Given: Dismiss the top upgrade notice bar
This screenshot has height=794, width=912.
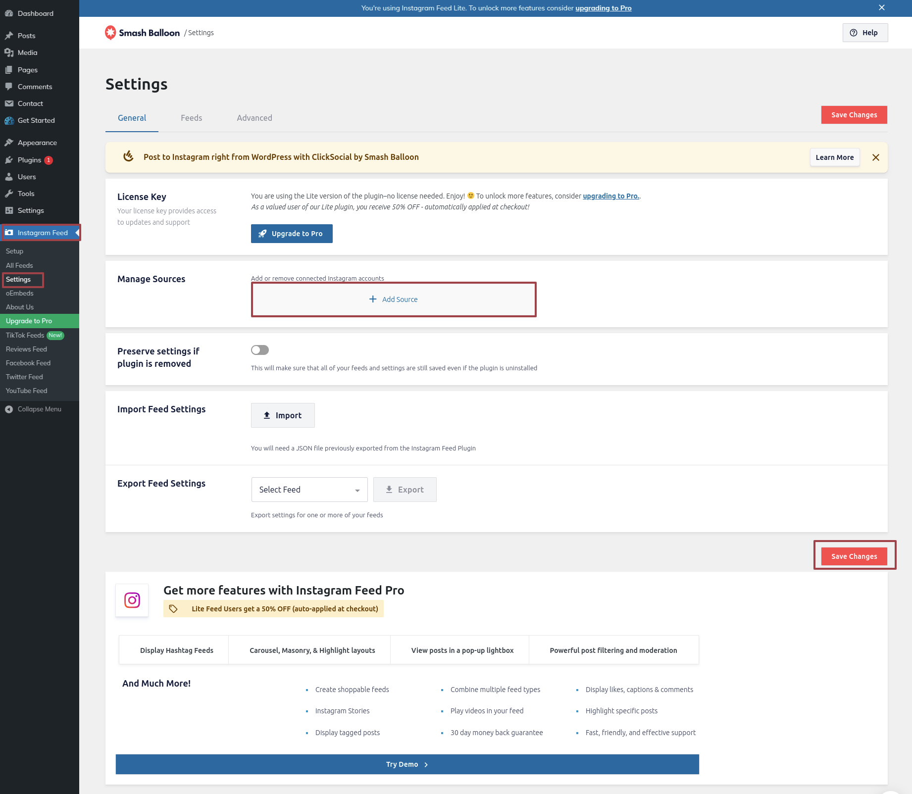Looking at the screenshot, I should coord(882,7).
